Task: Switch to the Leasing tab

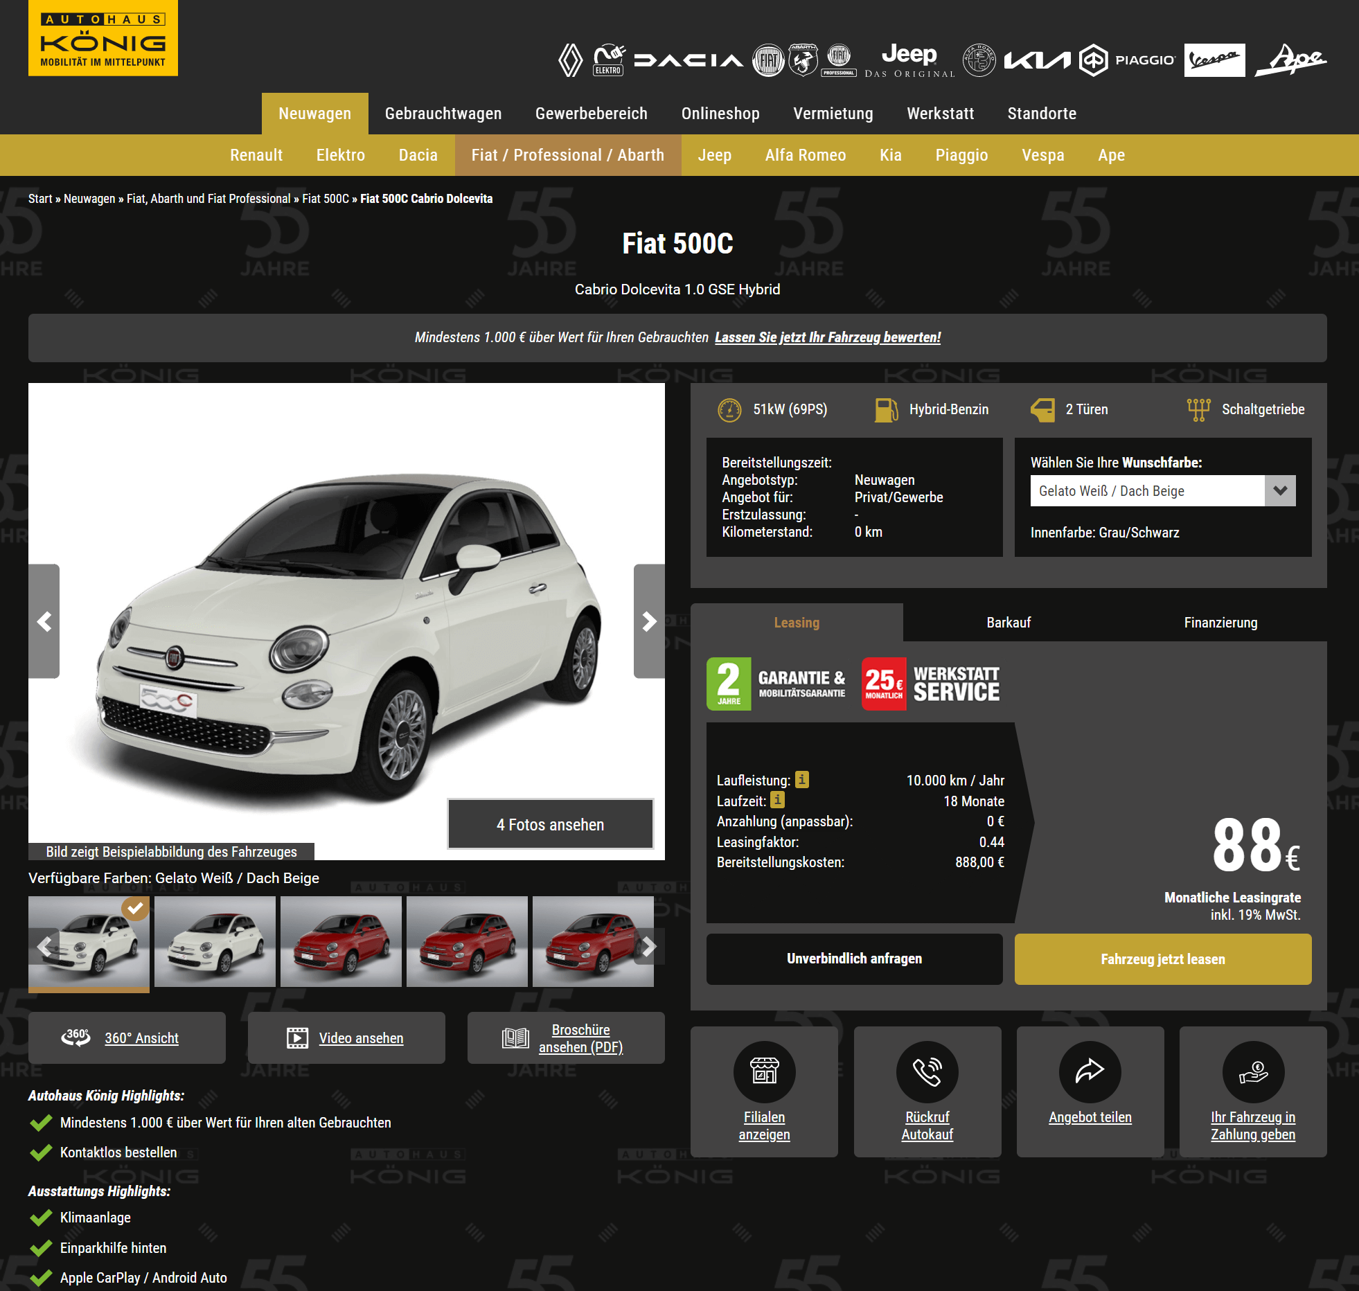Action: tap(797, 622)
